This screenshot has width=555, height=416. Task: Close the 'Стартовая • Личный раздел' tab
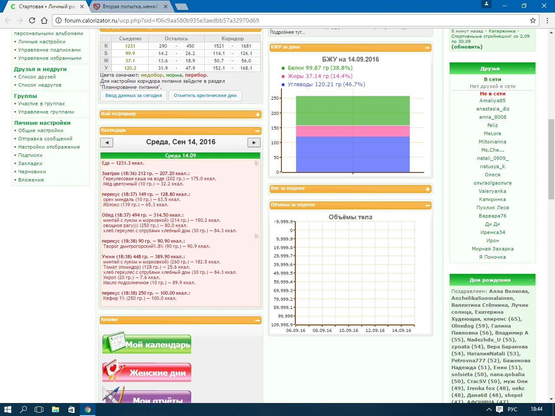pos(82,6)
